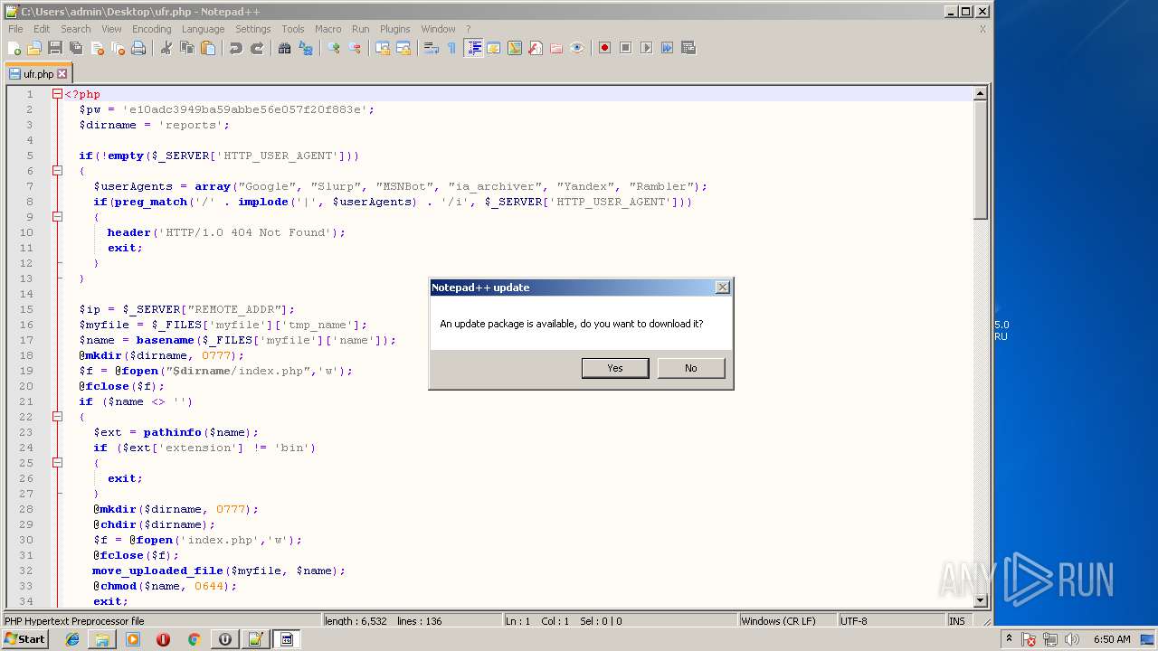
Task: Toggle INS insert mode in status bar
Action: coord(956,621)
